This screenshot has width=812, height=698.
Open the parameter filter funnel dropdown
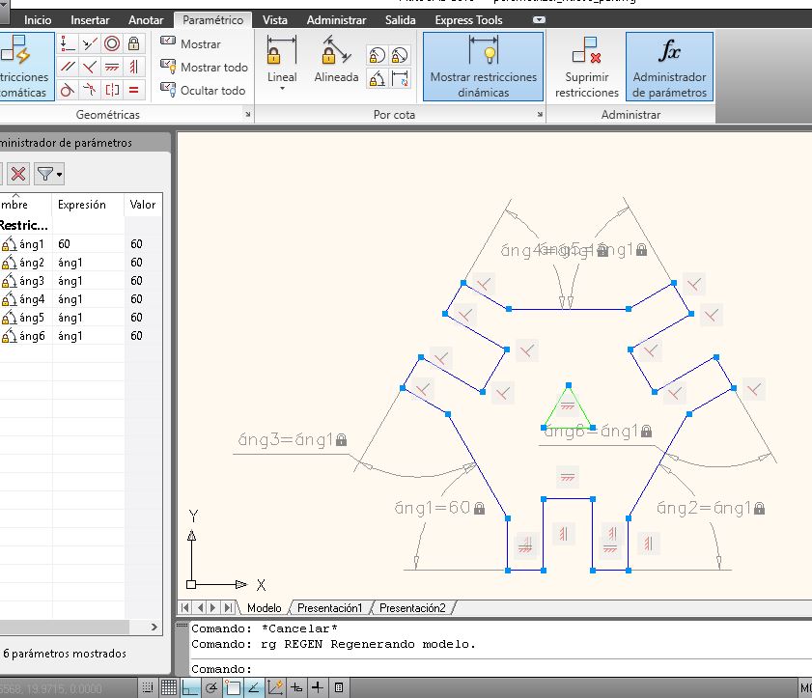click(x=48, y=174)
